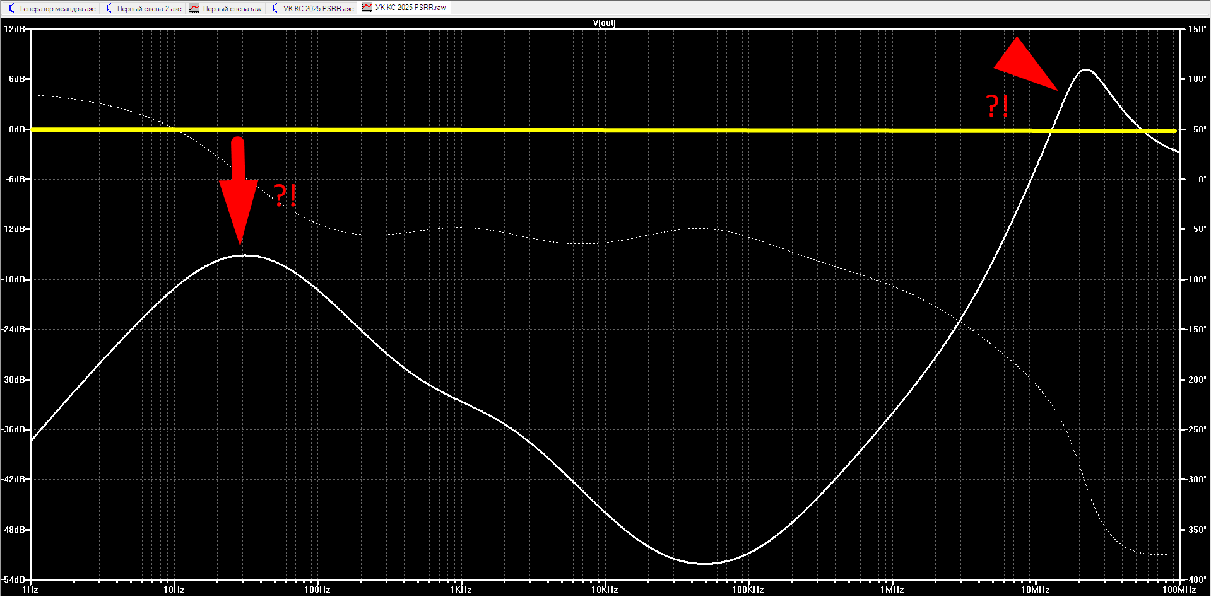Select the "1KHz" frequency axis label
This screenshot has height=597, width=1211.
point(461,590)
